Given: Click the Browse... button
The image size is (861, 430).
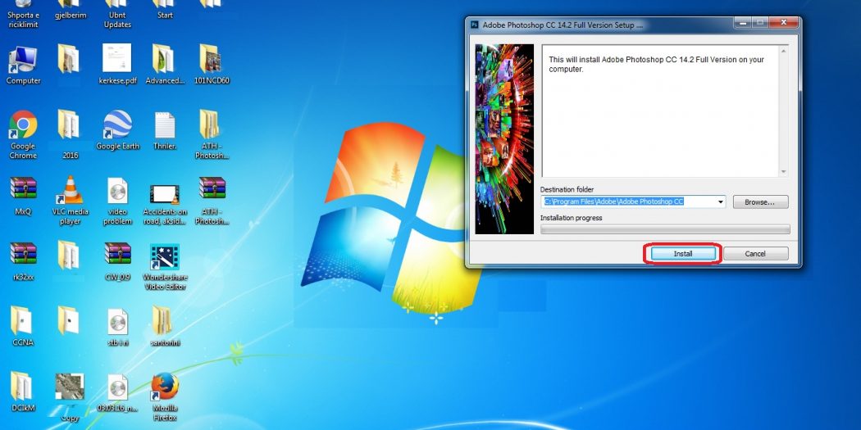Looking at the screenshot, I should click(x=760, y=201).
